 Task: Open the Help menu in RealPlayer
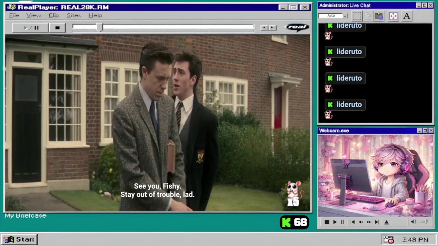95,15
